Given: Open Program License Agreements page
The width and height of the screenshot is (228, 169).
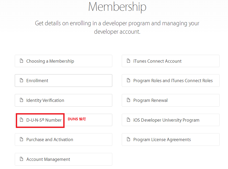Looking at the screenshot, I should pos(162,140).
